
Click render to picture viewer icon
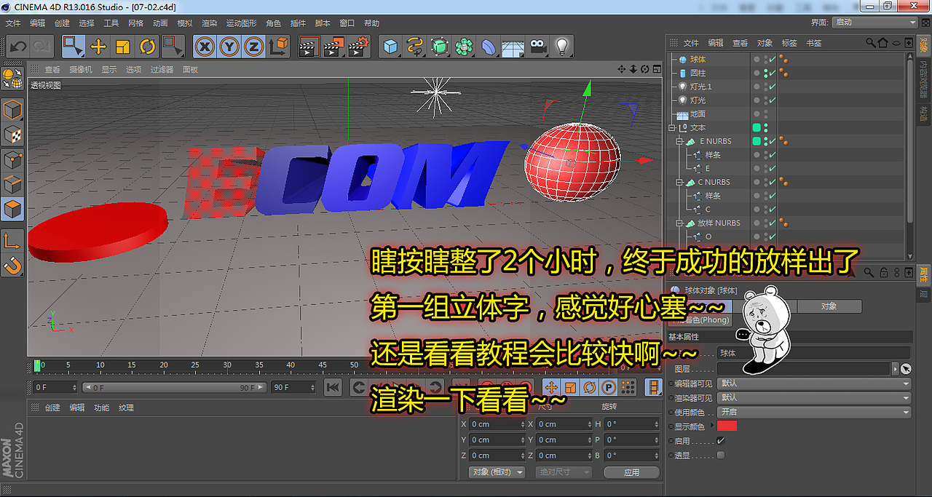tap(334, 47)
